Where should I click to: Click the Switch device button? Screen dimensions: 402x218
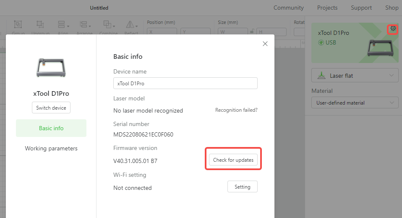pos(51,108)
